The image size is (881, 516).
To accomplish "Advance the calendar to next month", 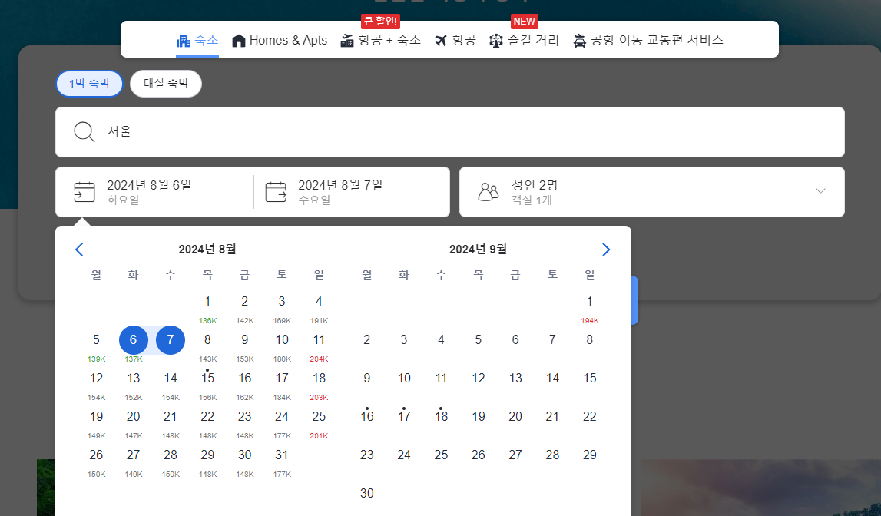I will pos(606,250).
